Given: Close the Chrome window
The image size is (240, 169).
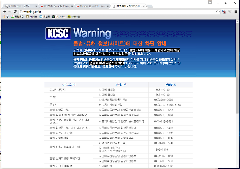Looking at the screenshot, I should (x=235, y=3).
